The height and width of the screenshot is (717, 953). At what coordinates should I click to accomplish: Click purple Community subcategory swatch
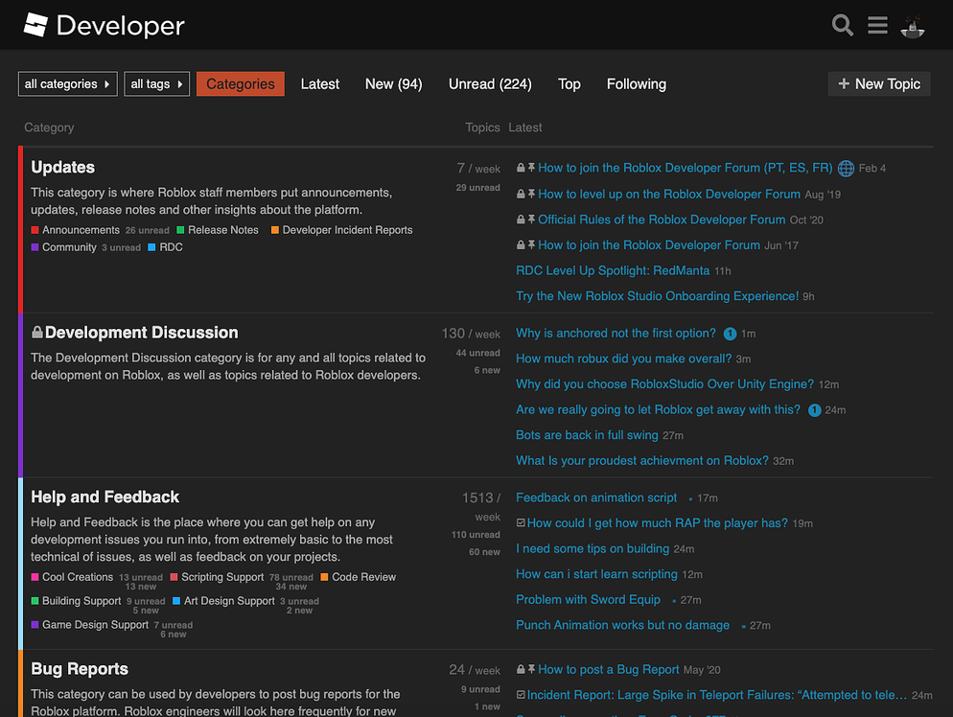point(35,247)
